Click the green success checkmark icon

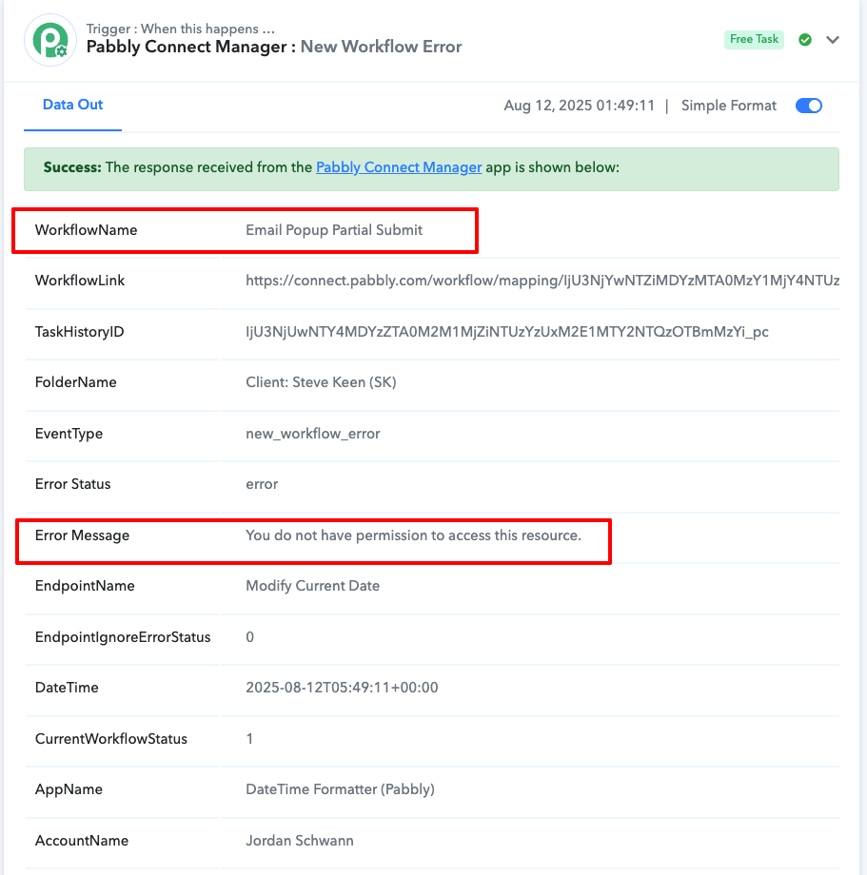(804, 40)
